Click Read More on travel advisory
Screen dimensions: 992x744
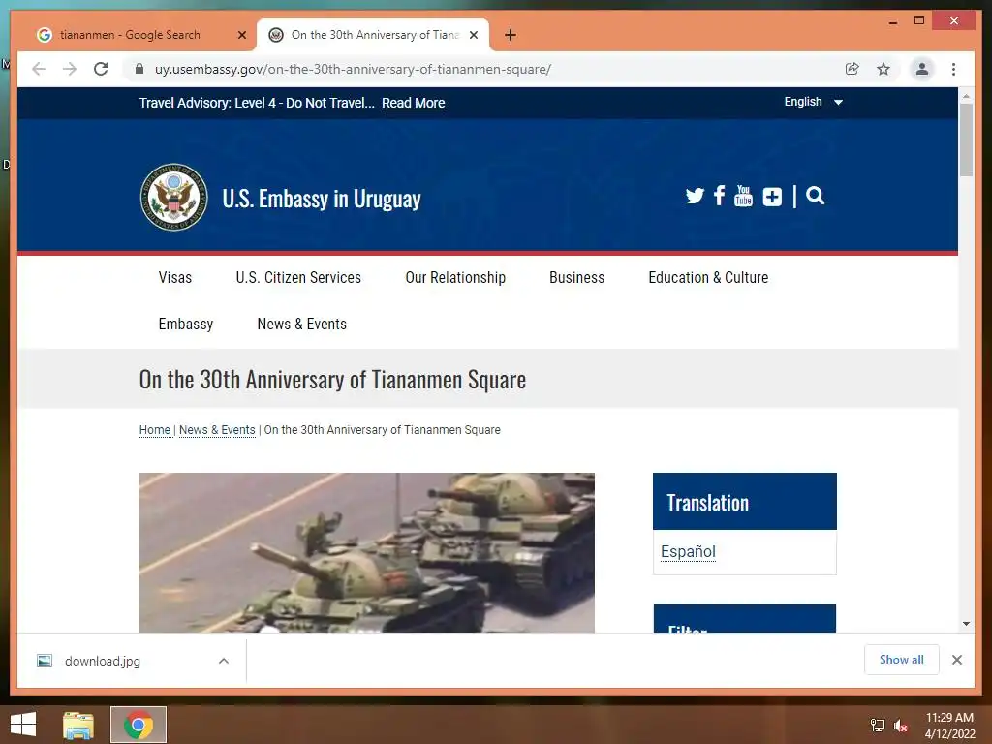click(x=413, y=103)
